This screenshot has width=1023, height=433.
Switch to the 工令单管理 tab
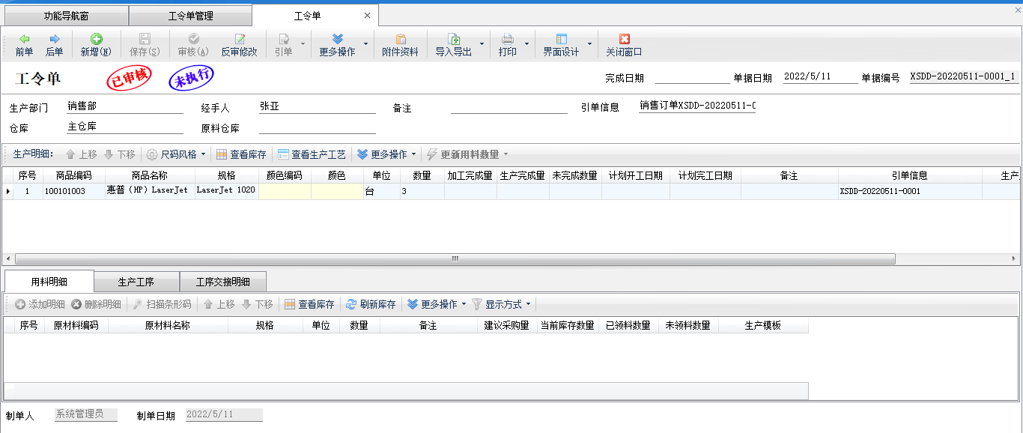tap(190, 16)
